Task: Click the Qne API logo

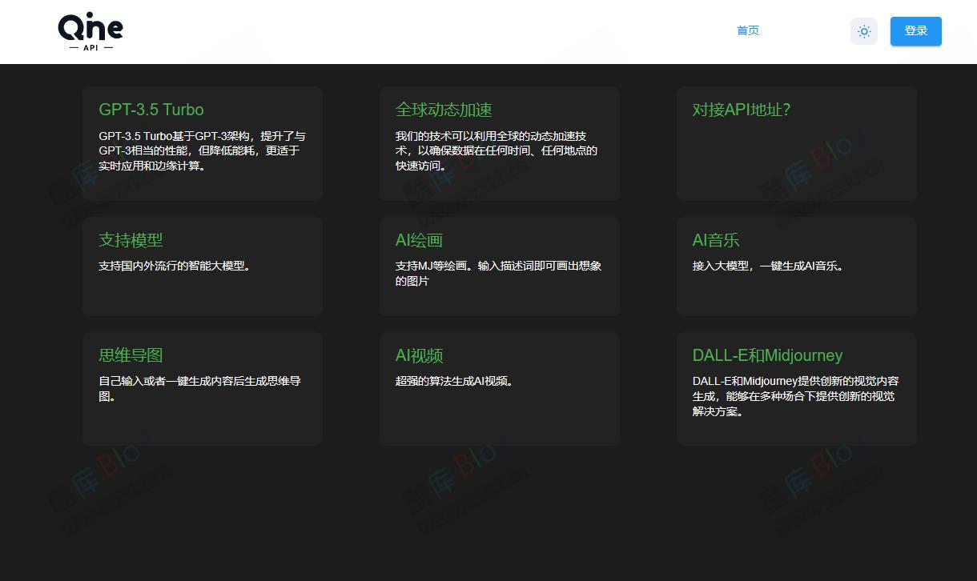Action: pos(90,32)
